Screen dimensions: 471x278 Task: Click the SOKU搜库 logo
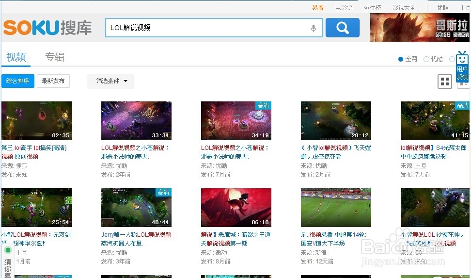(47, 27)
